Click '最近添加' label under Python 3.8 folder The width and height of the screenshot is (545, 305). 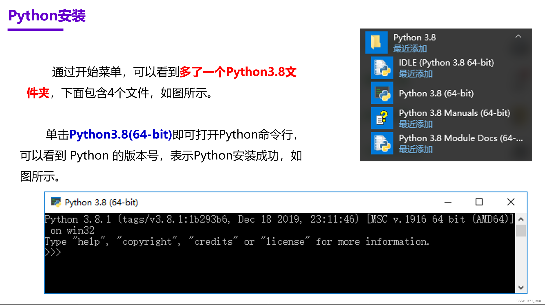pos(410,49)
